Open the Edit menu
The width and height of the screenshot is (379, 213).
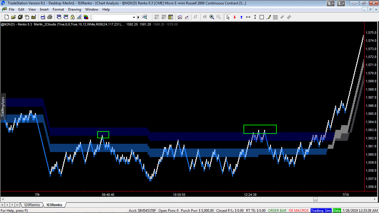tap(21, 9)
